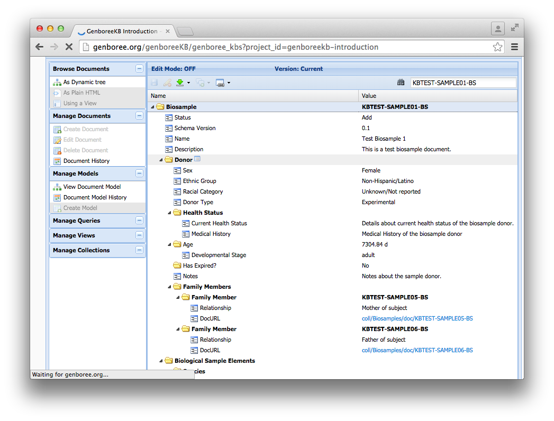Viewport: 554px width, 421px height.
Task: Click the disabled save icon in toolbar
Action: pyautogui.click(x=155, y=83)
